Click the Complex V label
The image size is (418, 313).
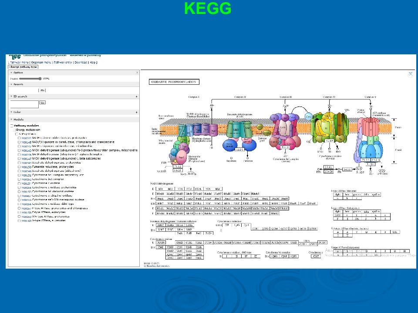click(x=370, y=97)
